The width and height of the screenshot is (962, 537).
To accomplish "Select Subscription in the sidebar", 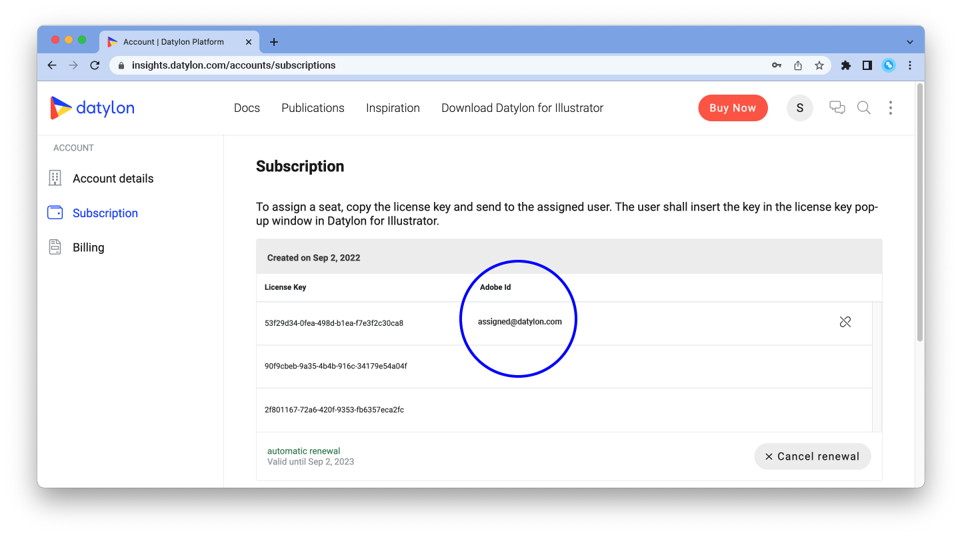I will [x=105, y=213].
